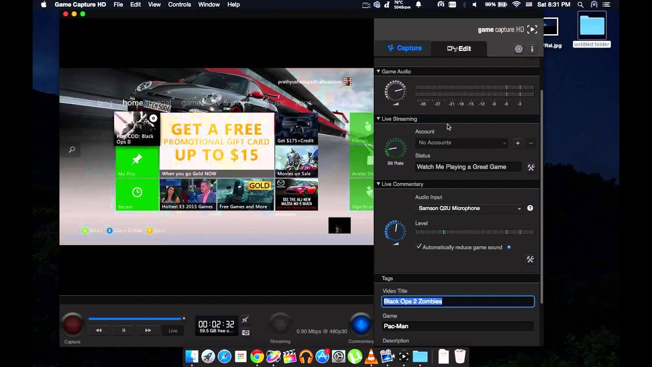The width and height of the screenshot is (652, 367).
Task: Pause the live preview
Action: (x=123, y=330)
